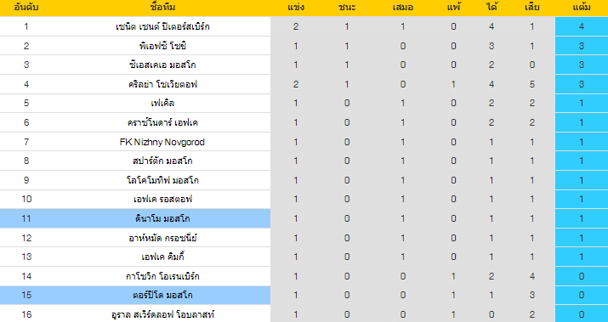Click points value for ซีเอสเคเอ มอสโก
Screen dimensions: 608x322
click(x=582, y=65)
